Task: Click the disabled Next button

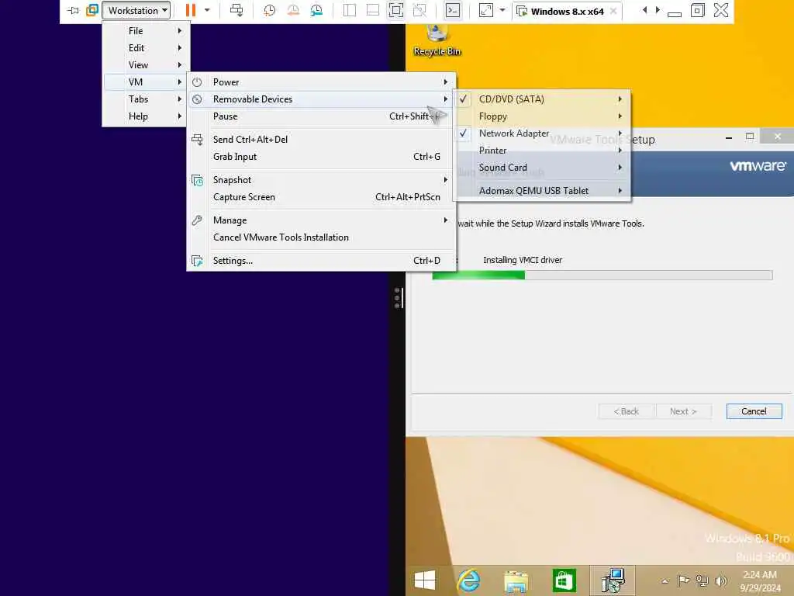Action: 683,411
